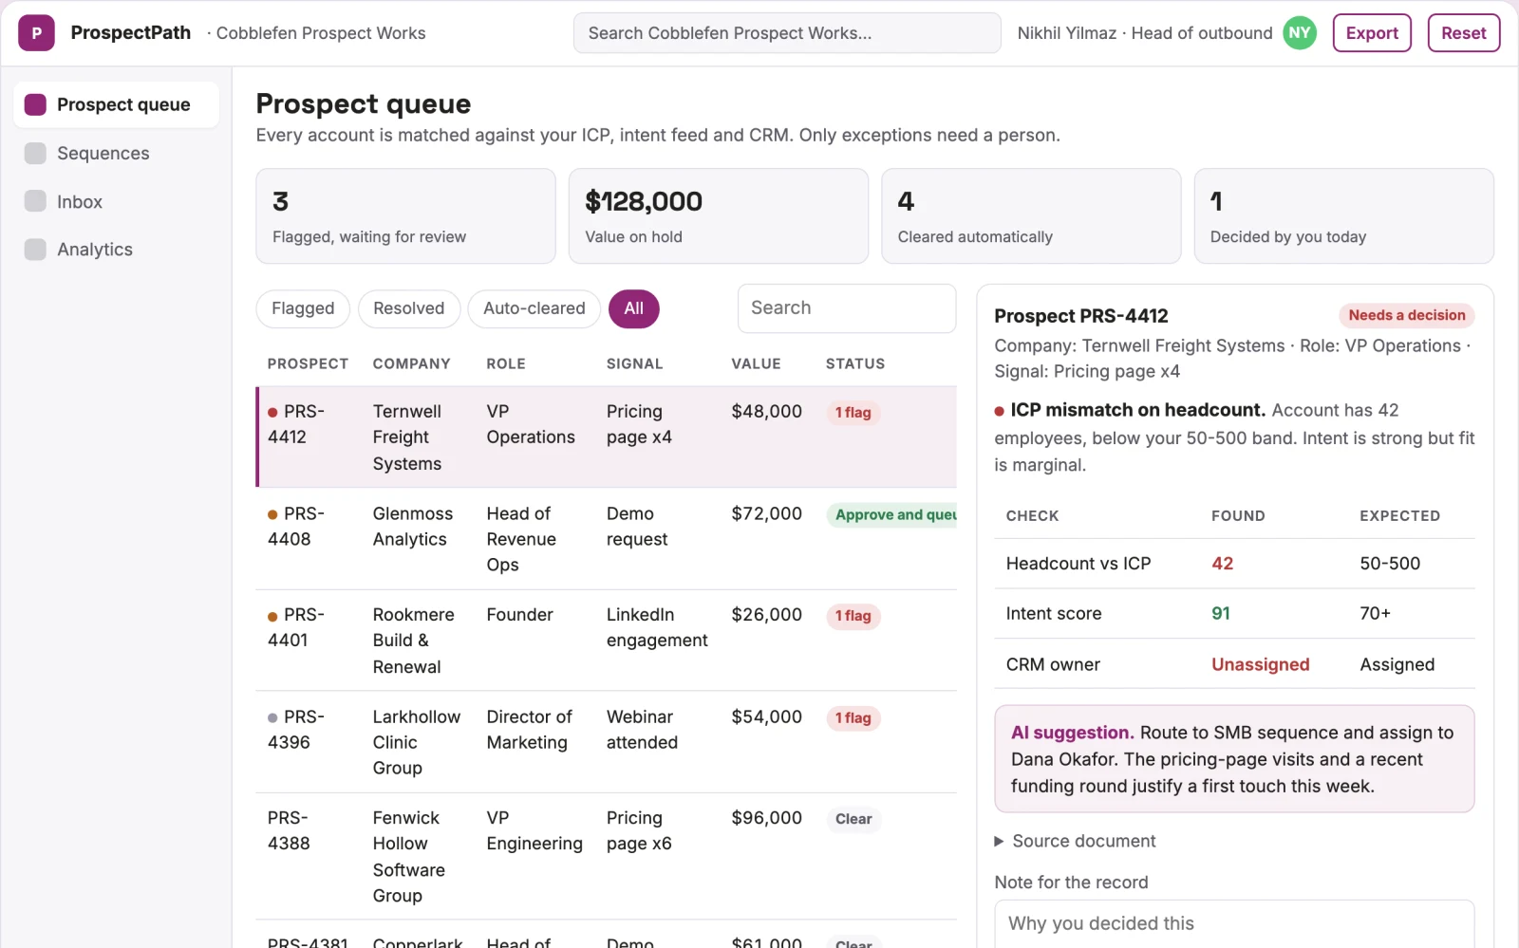Click the Unassigned CRM owner value
The height and width of the screenshot is (948, 1519).
coord(1260,664)
